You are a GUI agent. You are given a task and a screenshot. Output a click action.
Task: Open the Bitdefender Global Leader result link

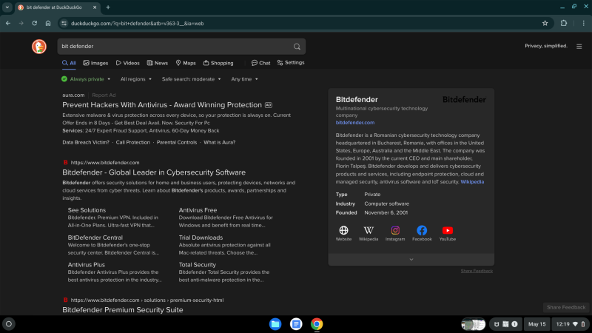[154, 172]
